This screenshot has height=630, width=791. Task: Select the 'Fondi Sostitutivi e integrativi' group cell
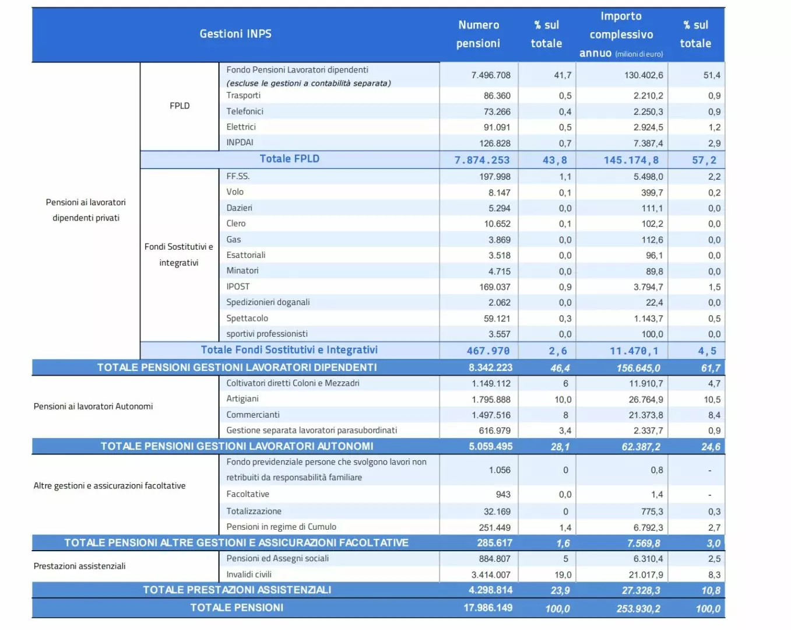click(x=179, y=255)
